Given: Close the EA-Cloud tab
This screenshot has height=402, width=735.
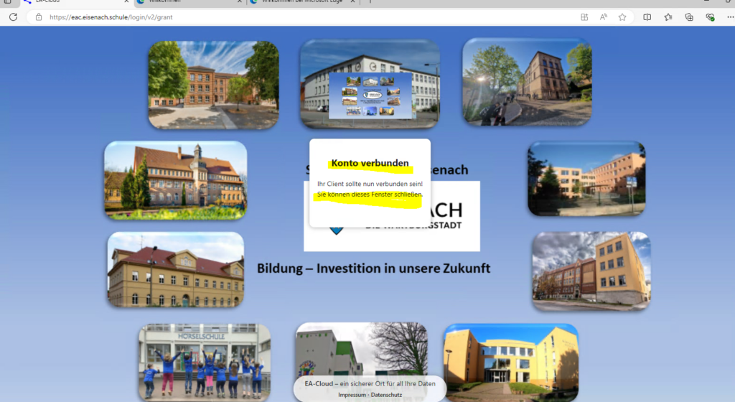Looking at the screenshot, I should click(x=126, y=1).
